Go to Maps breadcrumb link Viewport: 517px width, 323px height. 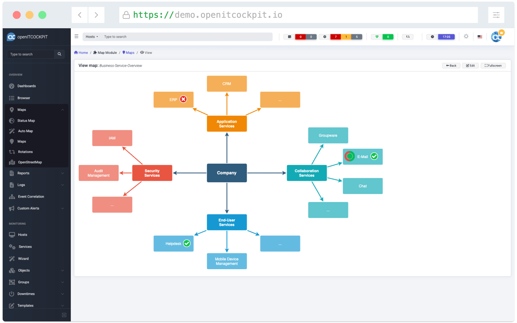pyautogui.click(x=128, y=53)
